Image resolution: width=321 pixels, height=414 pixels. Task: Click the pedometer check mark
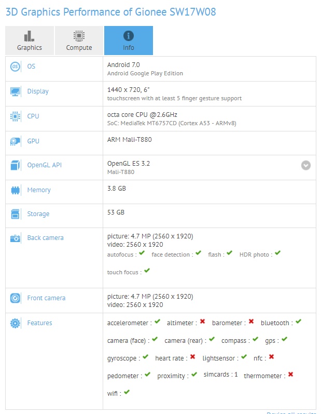click(147, 374)
